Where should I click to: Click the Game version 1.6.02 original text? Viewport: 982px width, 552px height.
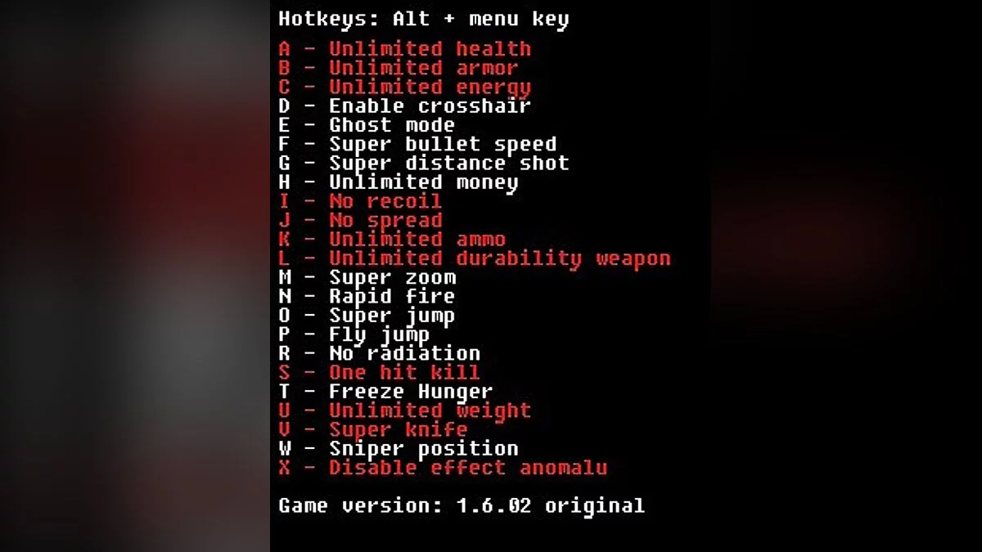pos(462,506)
